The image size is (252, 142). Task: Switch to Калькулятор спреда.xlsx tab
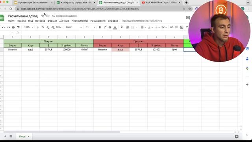pyautogui.click(x=76, y=3)
